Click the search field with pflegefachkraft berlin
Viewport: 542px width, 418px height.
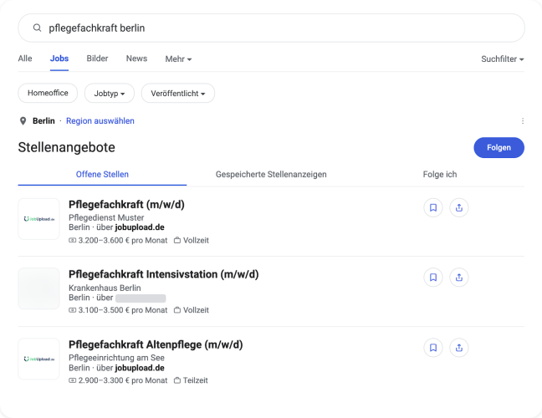tap(271, 28)
